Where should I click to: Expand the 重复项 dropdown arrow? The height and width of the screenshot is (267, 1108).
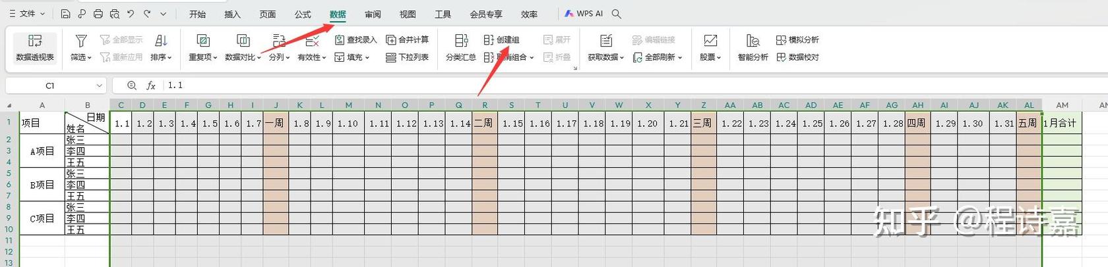coord(215,58)
